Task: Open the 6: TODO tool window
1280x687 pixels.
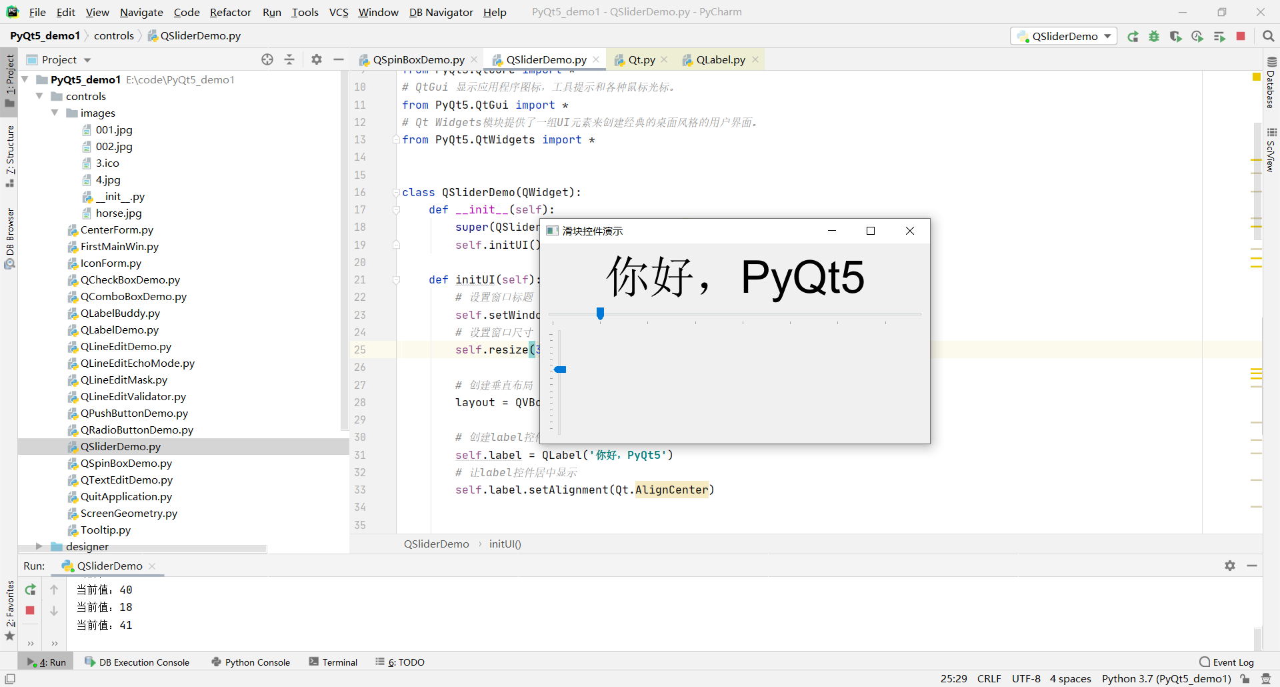Action: [x=400, y=662]
